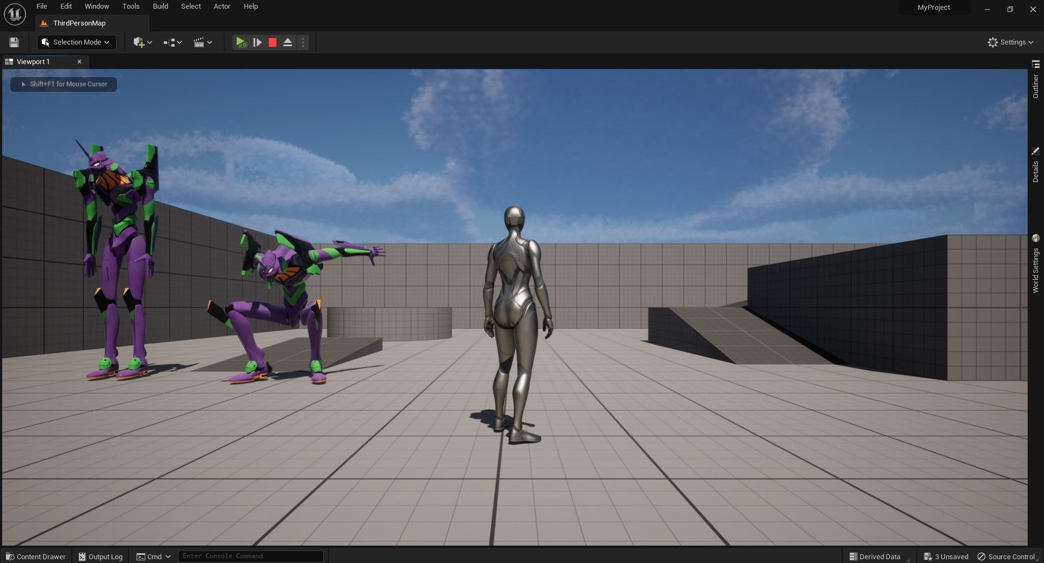Screen dimensions: 1044x563
Task: Click the green Play button
Action: click(x=241, y=42)
